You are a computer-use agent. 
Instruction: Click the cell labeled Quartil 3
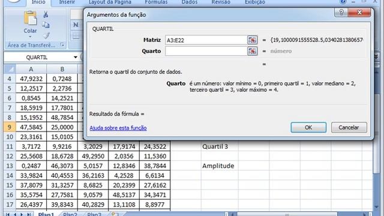[220, 146]
